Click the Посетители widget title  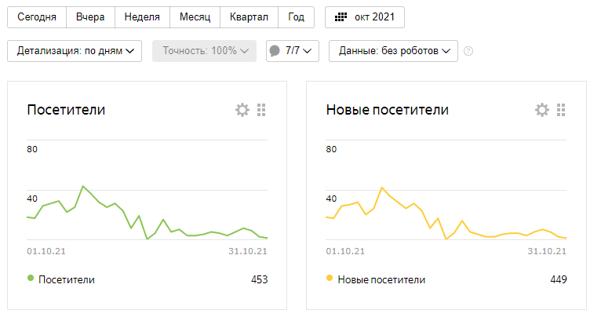[x=66, y=110]
